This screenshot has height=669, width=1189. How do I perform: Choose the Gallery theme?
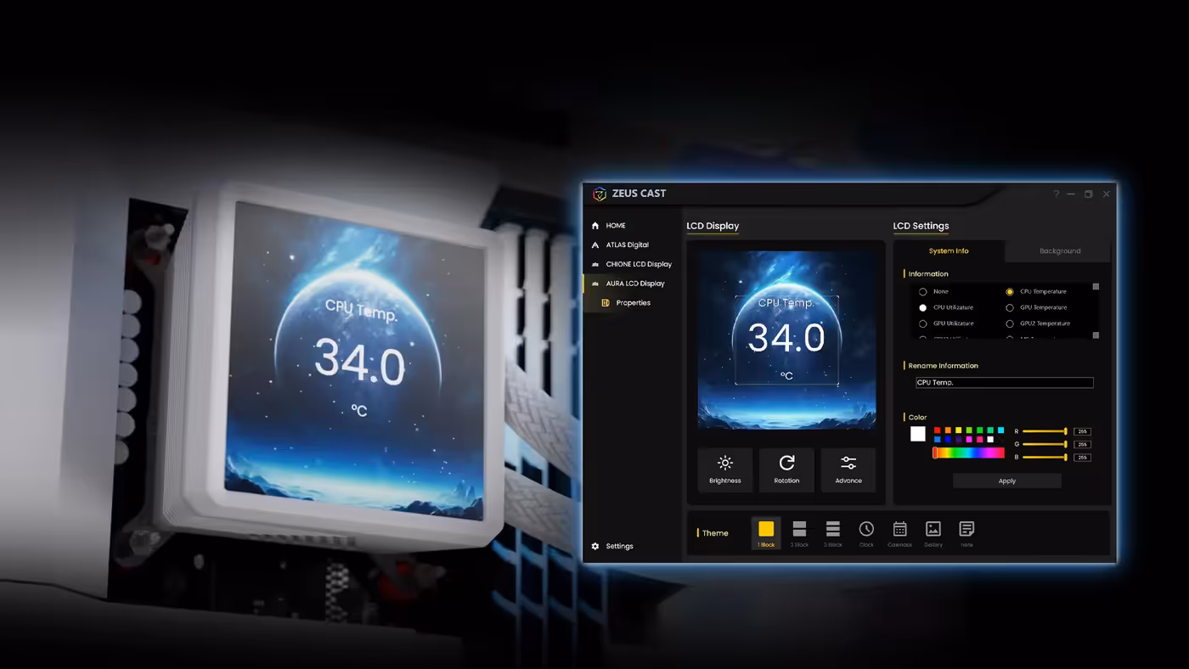tap(933, 533)
